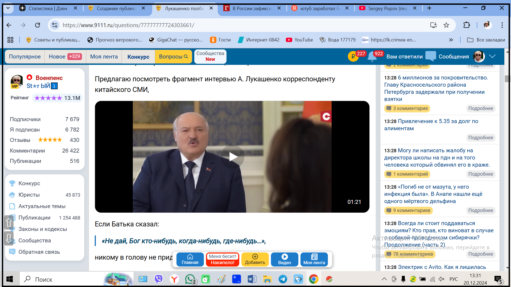Click the Видео icon in the bottom bar
Viewport: 511px width, 287px height.
pyautogui.click(x=285, y=259)
